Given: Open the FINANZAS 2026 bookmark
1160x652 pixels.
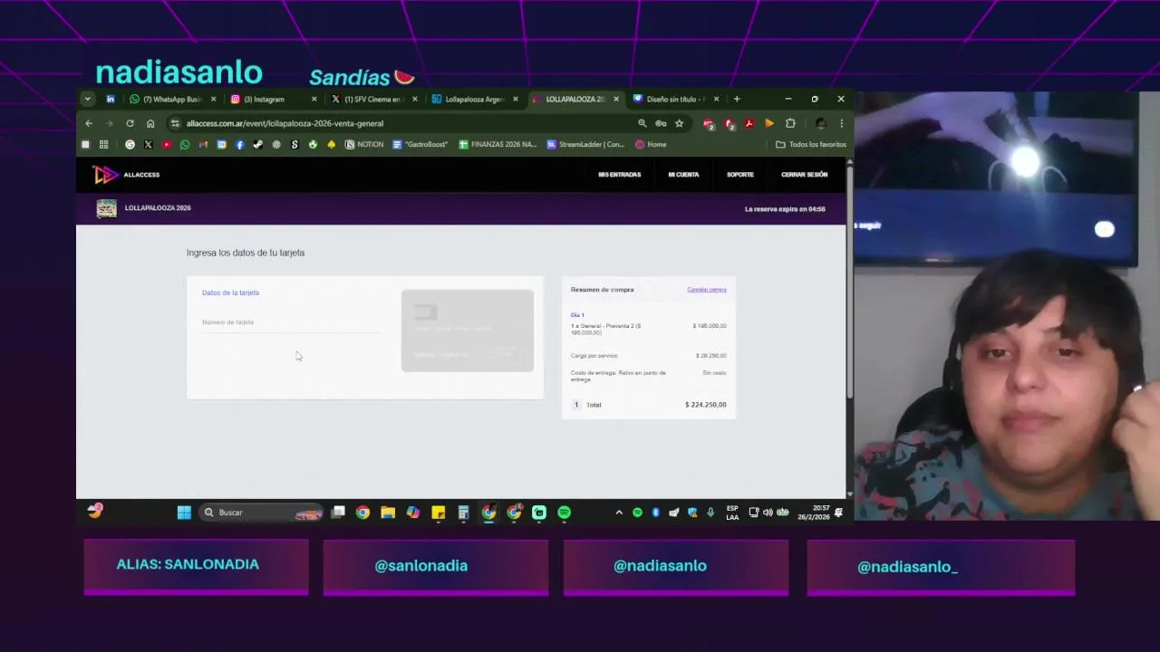Looking at the screenshot, I should (498, 145).
